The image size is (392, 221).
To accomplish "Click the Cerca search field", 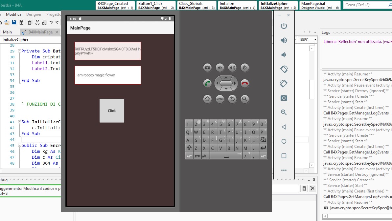I will [x=366, y=5].
